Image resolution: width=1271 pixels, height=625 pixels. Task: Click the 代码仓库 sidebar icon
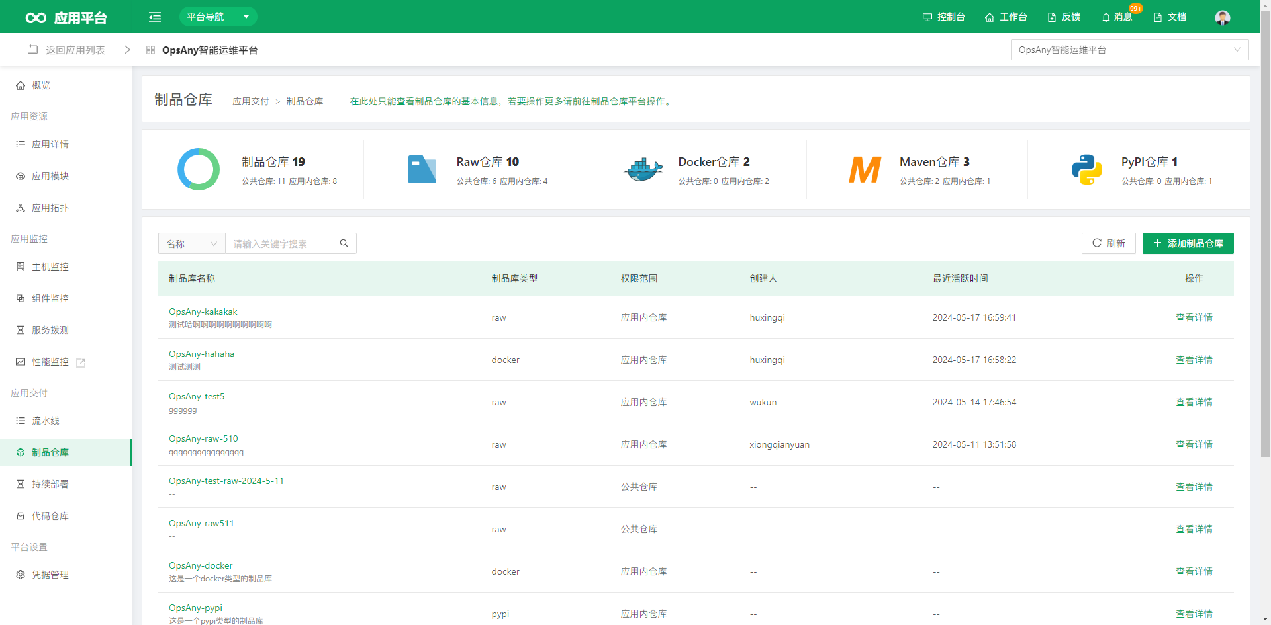[x=21, y=516]
